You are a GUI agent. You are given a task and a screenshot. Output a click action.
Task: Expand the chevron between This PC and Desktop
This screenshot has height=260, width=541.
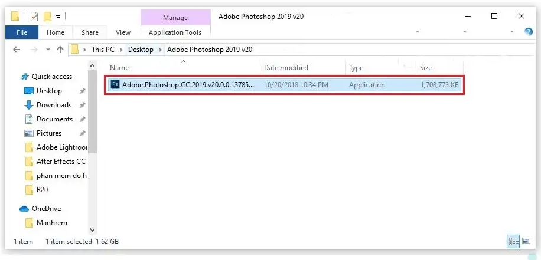click(122, 50)
